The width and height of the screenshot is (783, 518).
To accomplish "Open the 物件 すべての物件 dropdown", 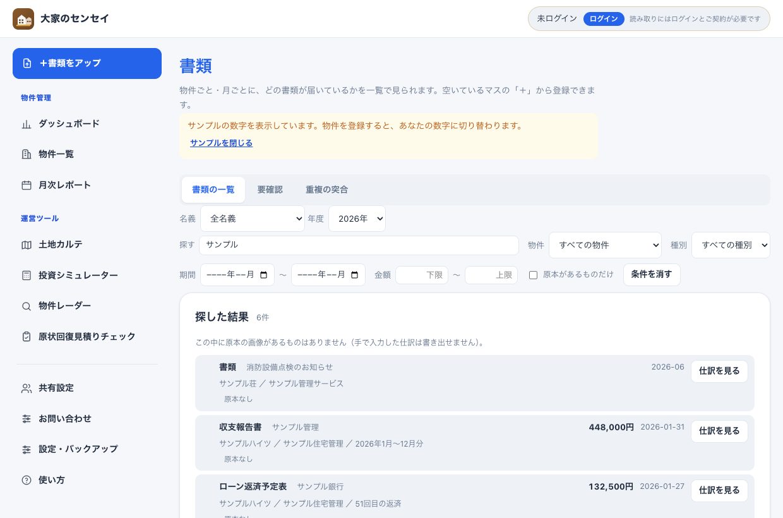I will click(x=605, y=245).
